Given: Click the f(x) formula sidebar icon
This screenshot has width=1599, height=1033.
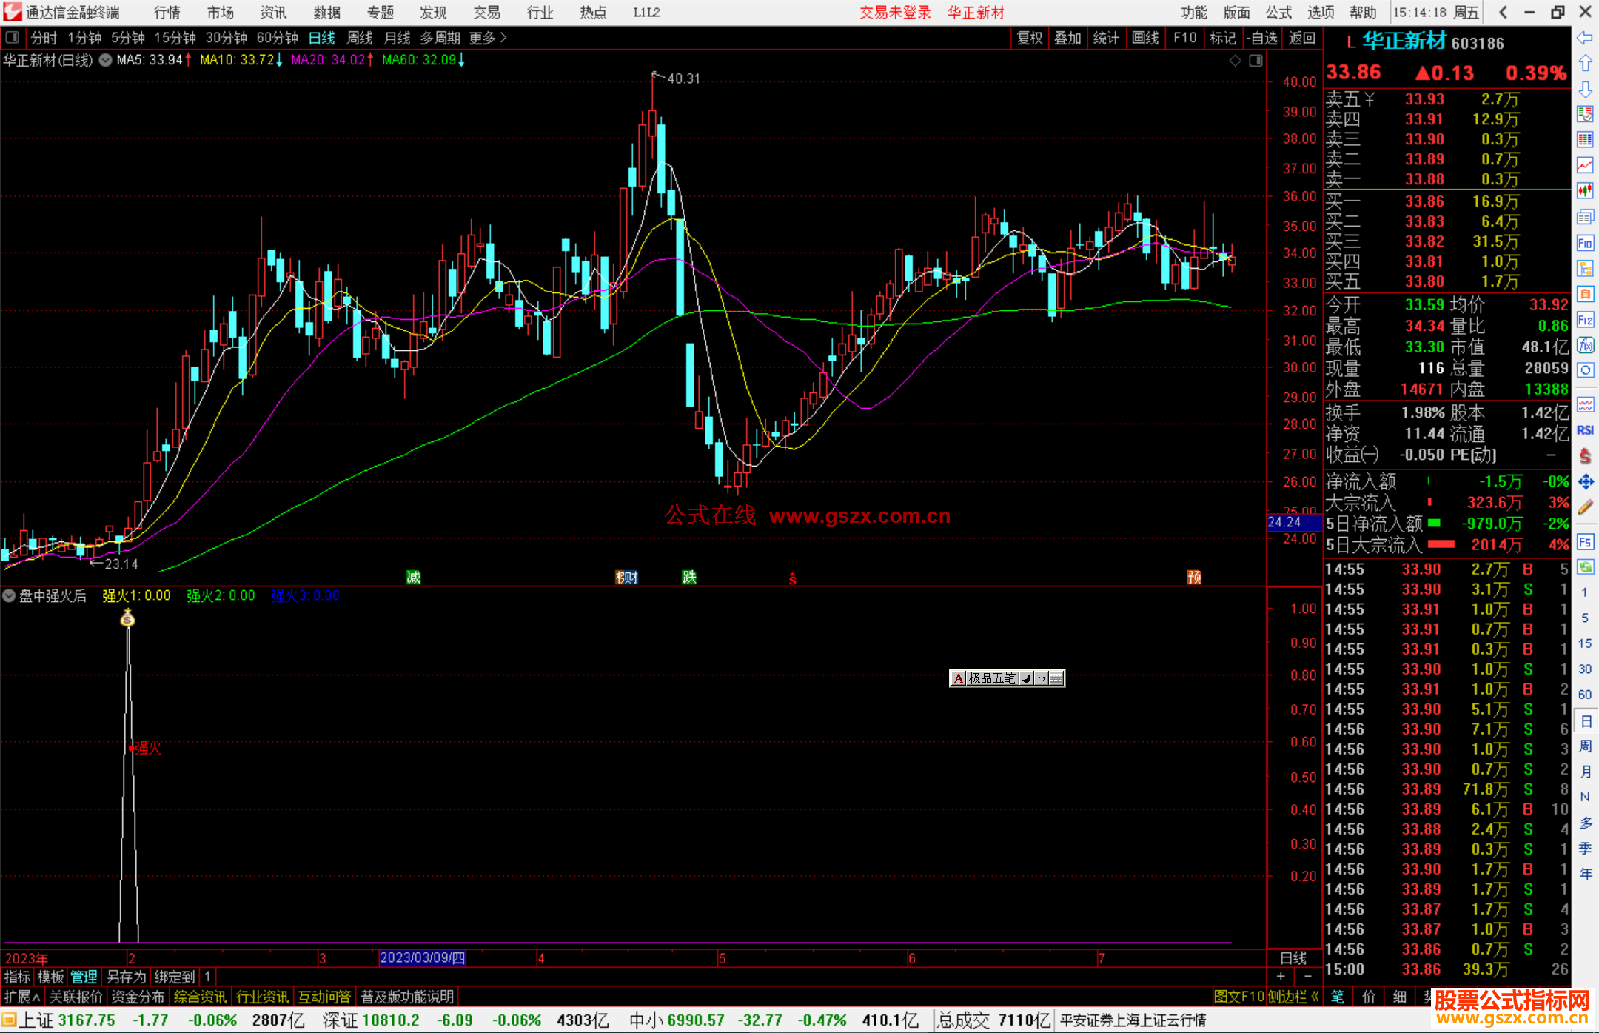Looking at the screenshot, I should (1585, 345).
